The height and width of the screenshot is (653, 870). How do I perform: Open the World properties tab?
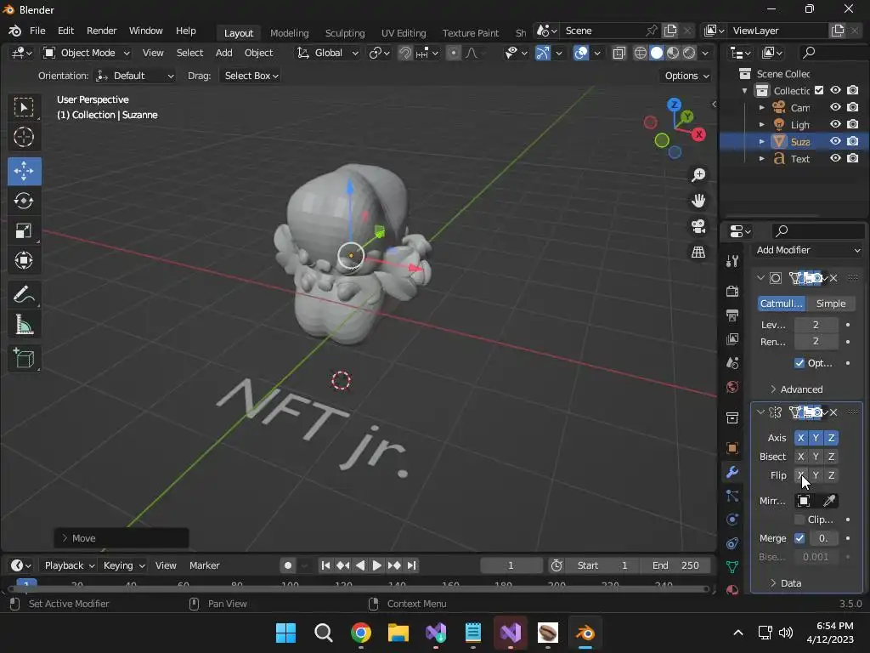(732, 387)
